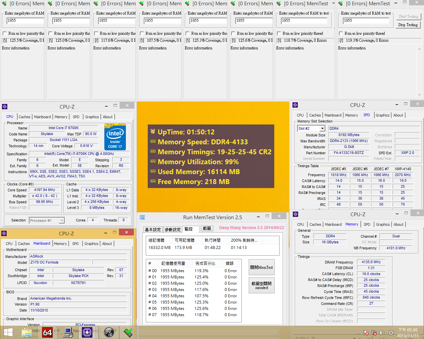Viewport: 424px width, 339px height.
Task: Click the MemTest error information scrollbar
Action: click(419, 72)
